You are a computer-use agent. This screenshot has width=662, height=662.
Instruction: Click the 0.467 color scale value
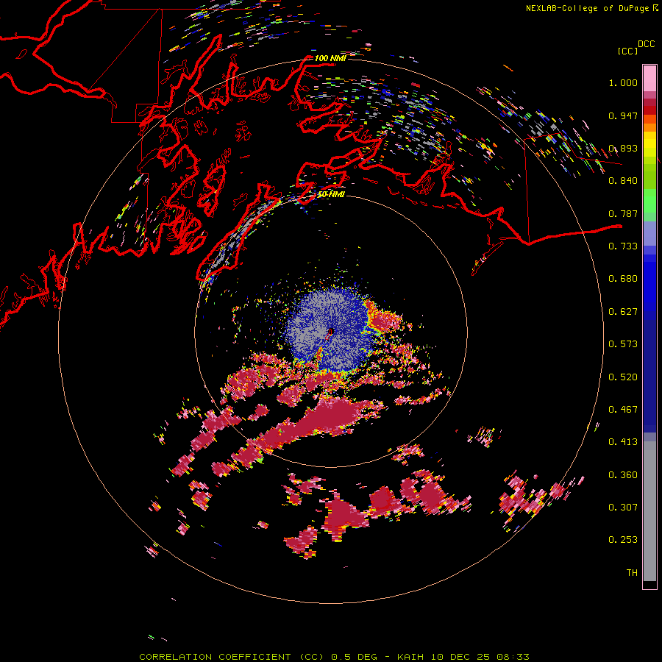(623, 409)
